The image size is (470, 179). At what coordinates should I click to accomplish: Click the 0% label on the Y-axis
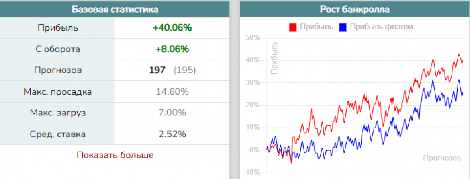point(255,150)
